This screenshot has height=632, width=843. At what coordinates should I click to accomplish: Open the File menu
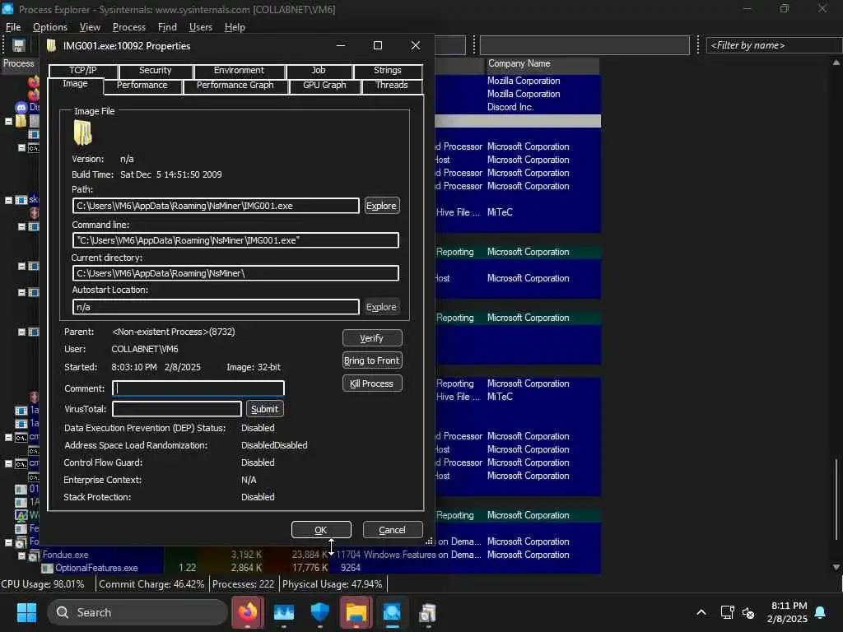(13, 27)
